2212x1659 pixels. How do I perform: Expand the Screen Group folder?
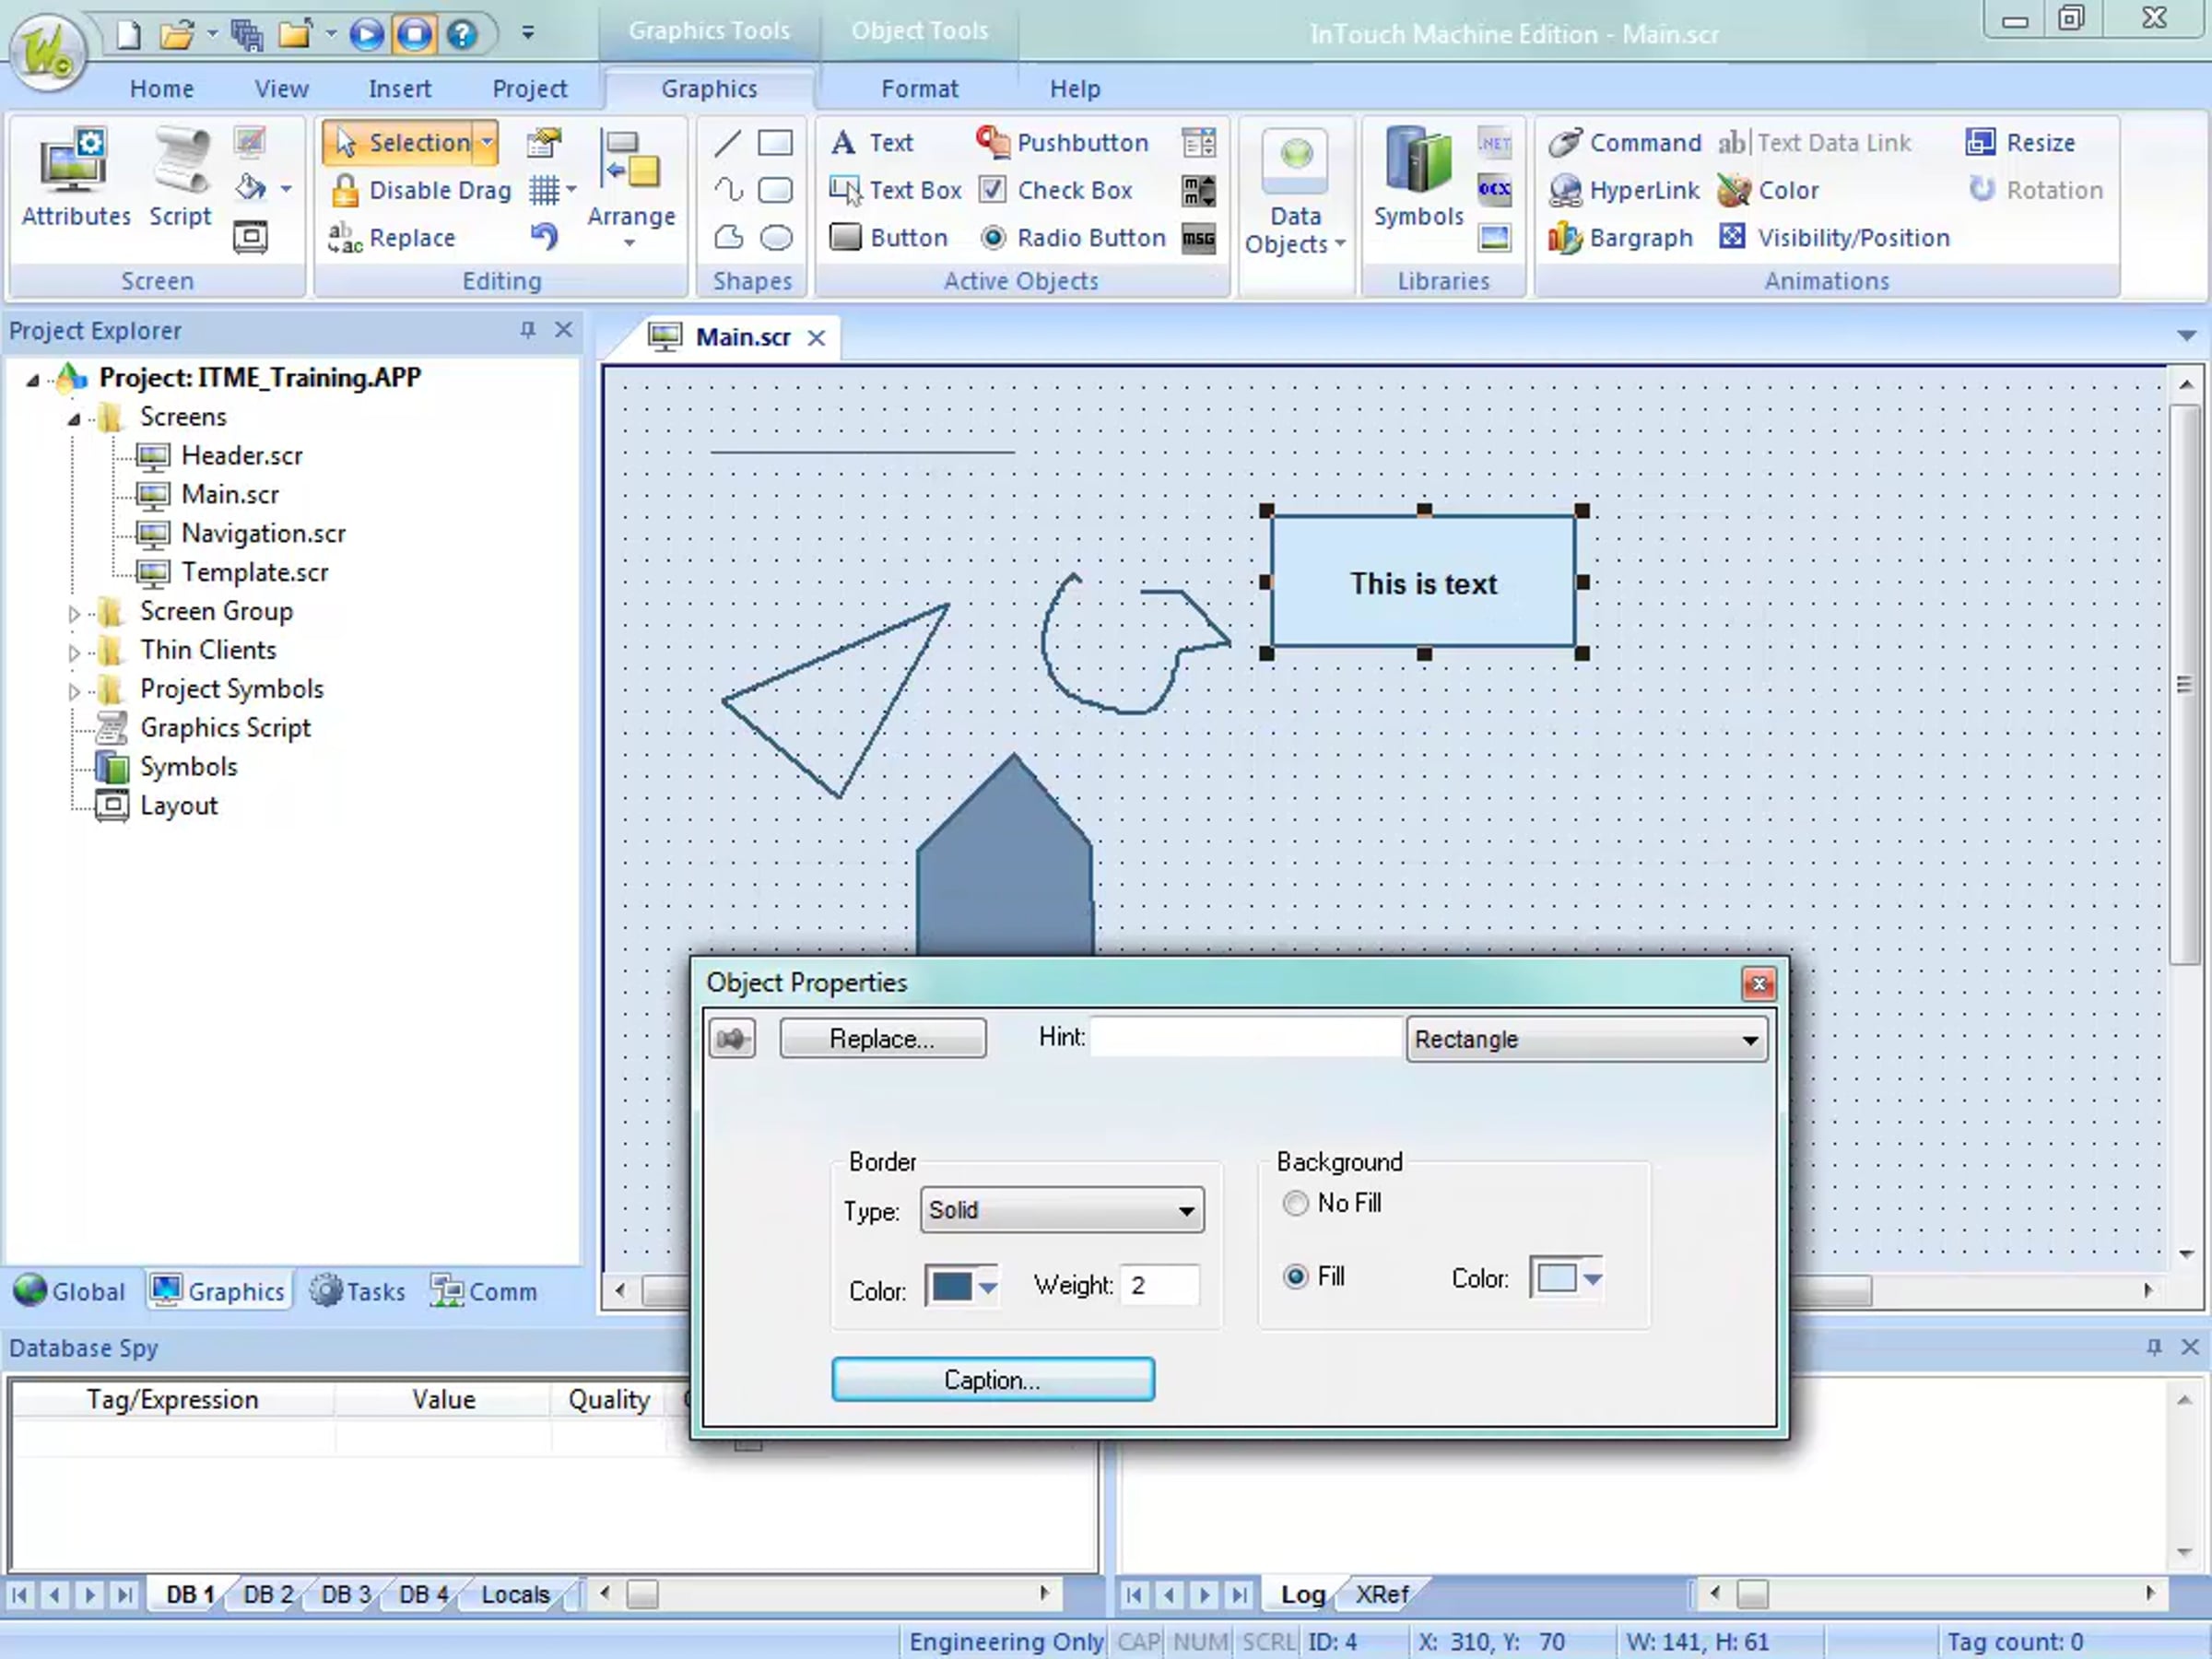[x=74, y=613]
